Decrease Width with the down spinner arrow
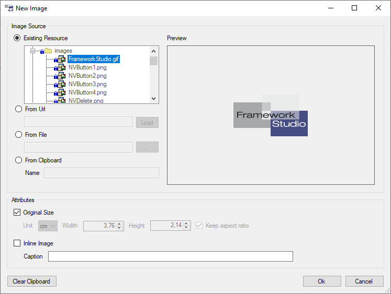 tap(119, 228)
